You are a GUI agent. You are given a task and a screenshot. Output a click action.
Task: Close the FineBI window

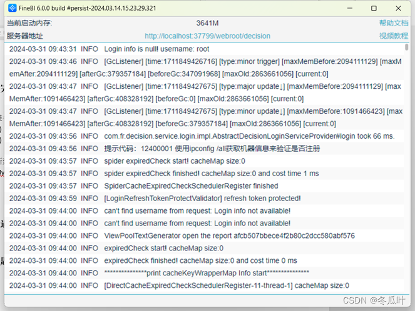click(x=398, y=8)
